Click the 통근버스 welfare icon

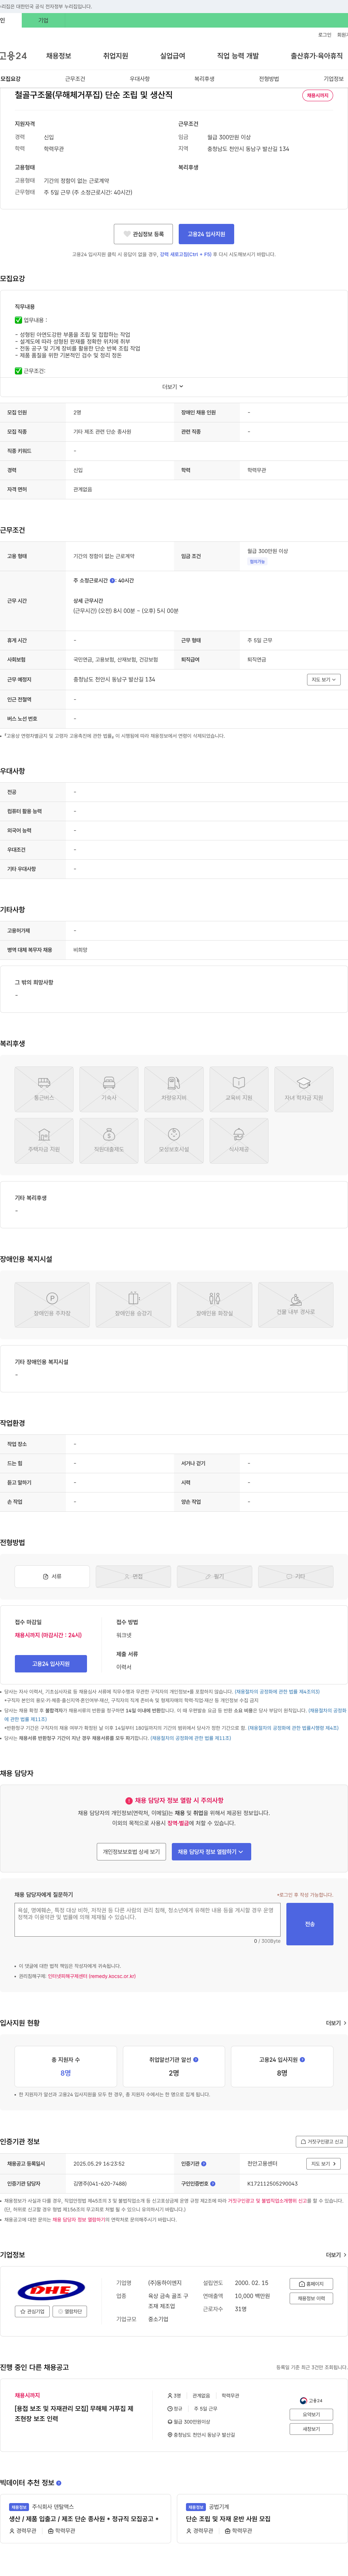tap(44, 1089)
